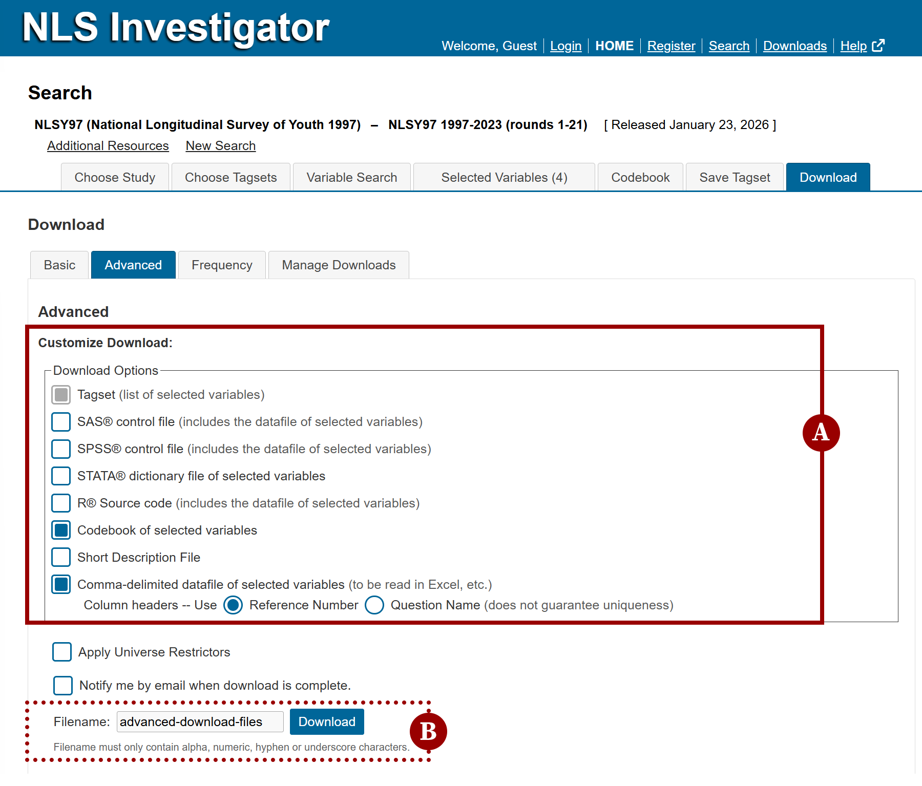Open the Codebook tab
Viewport: 922px width, 786px height.
(640, 177)
